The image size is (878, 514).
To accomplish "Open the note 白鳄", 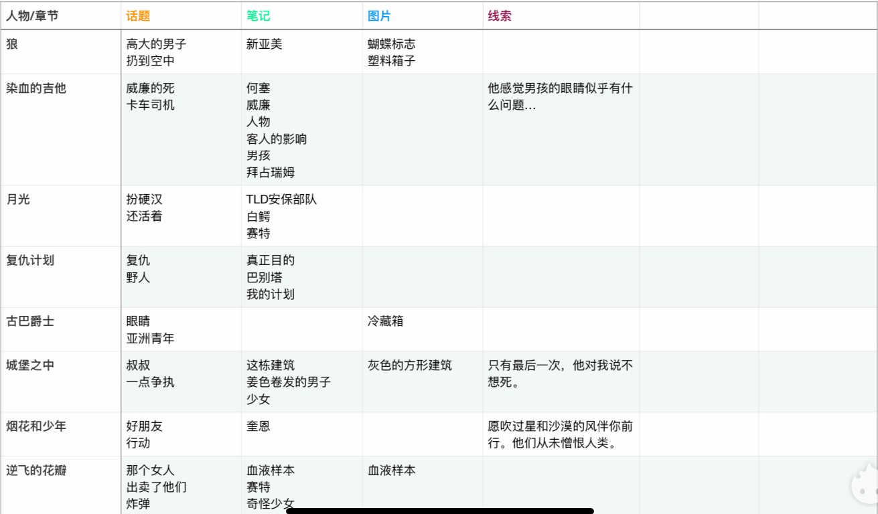I will (259, 217).
